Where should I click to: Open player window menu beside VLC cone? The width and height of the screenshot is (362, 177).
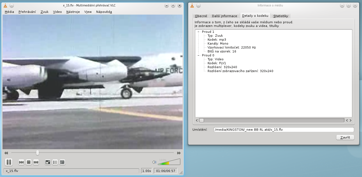(x=11, y=5)
